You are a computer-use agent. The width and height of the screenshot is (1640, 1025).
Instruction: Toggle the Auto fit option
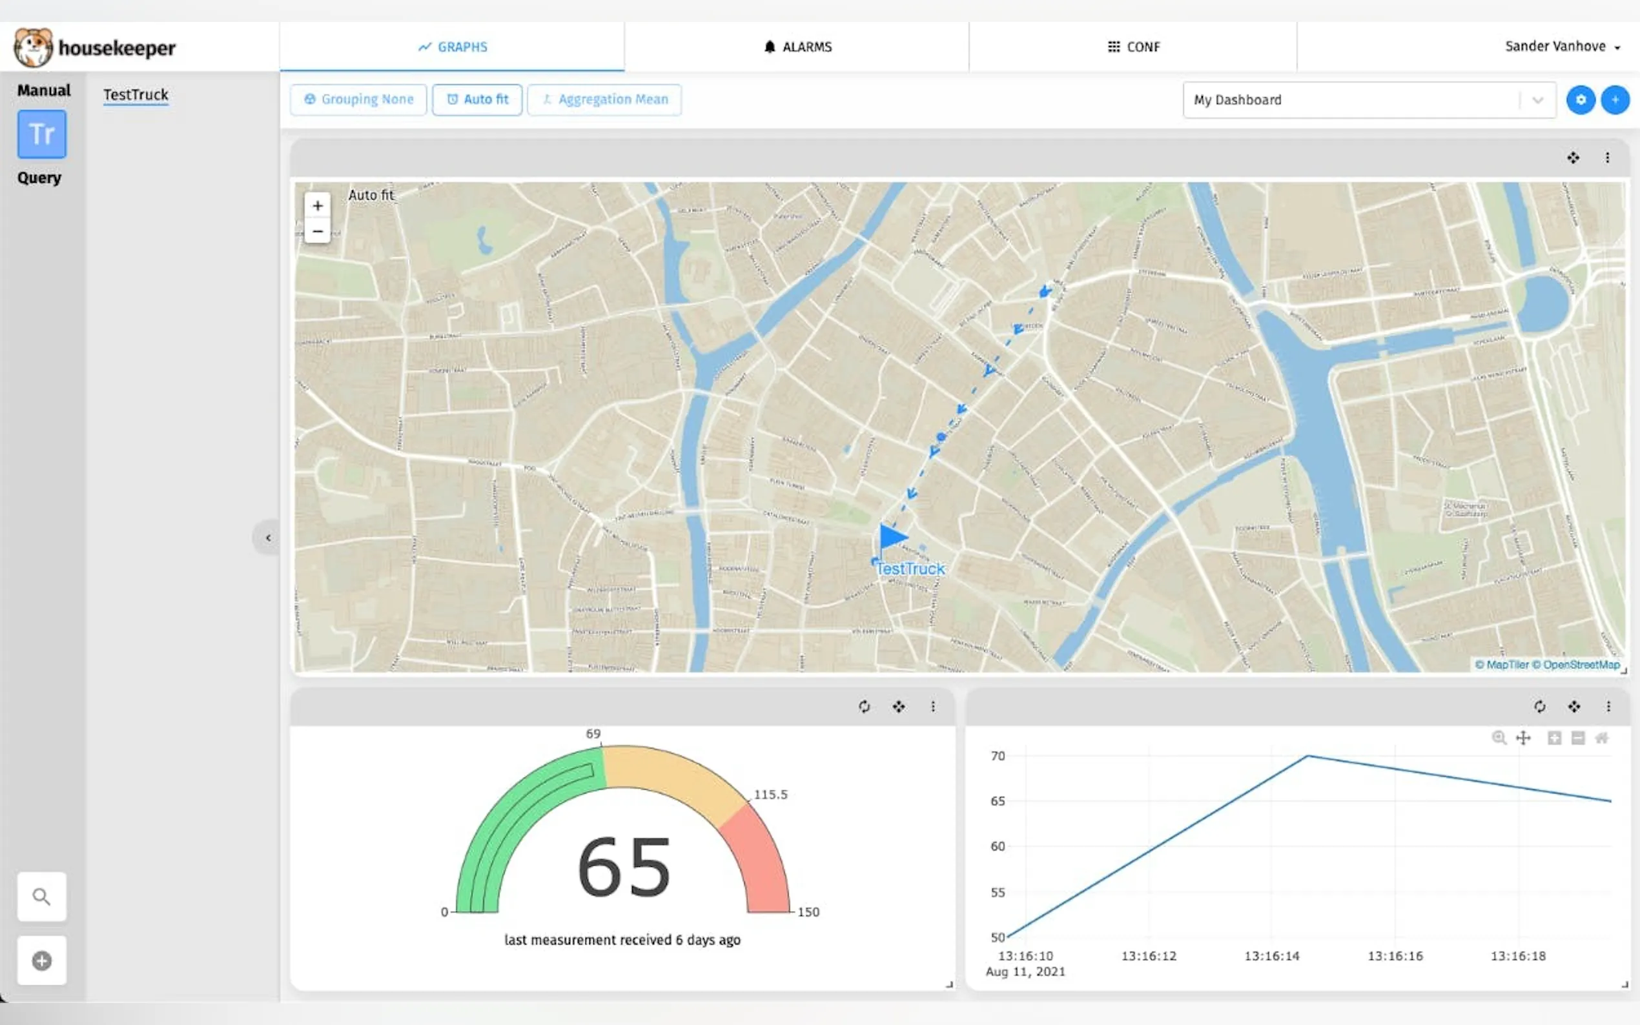point(477,99)
